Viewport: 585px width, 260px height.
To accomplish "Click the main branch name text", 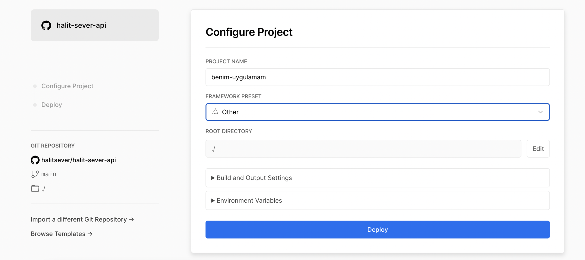I will click(x=49, y=174).
